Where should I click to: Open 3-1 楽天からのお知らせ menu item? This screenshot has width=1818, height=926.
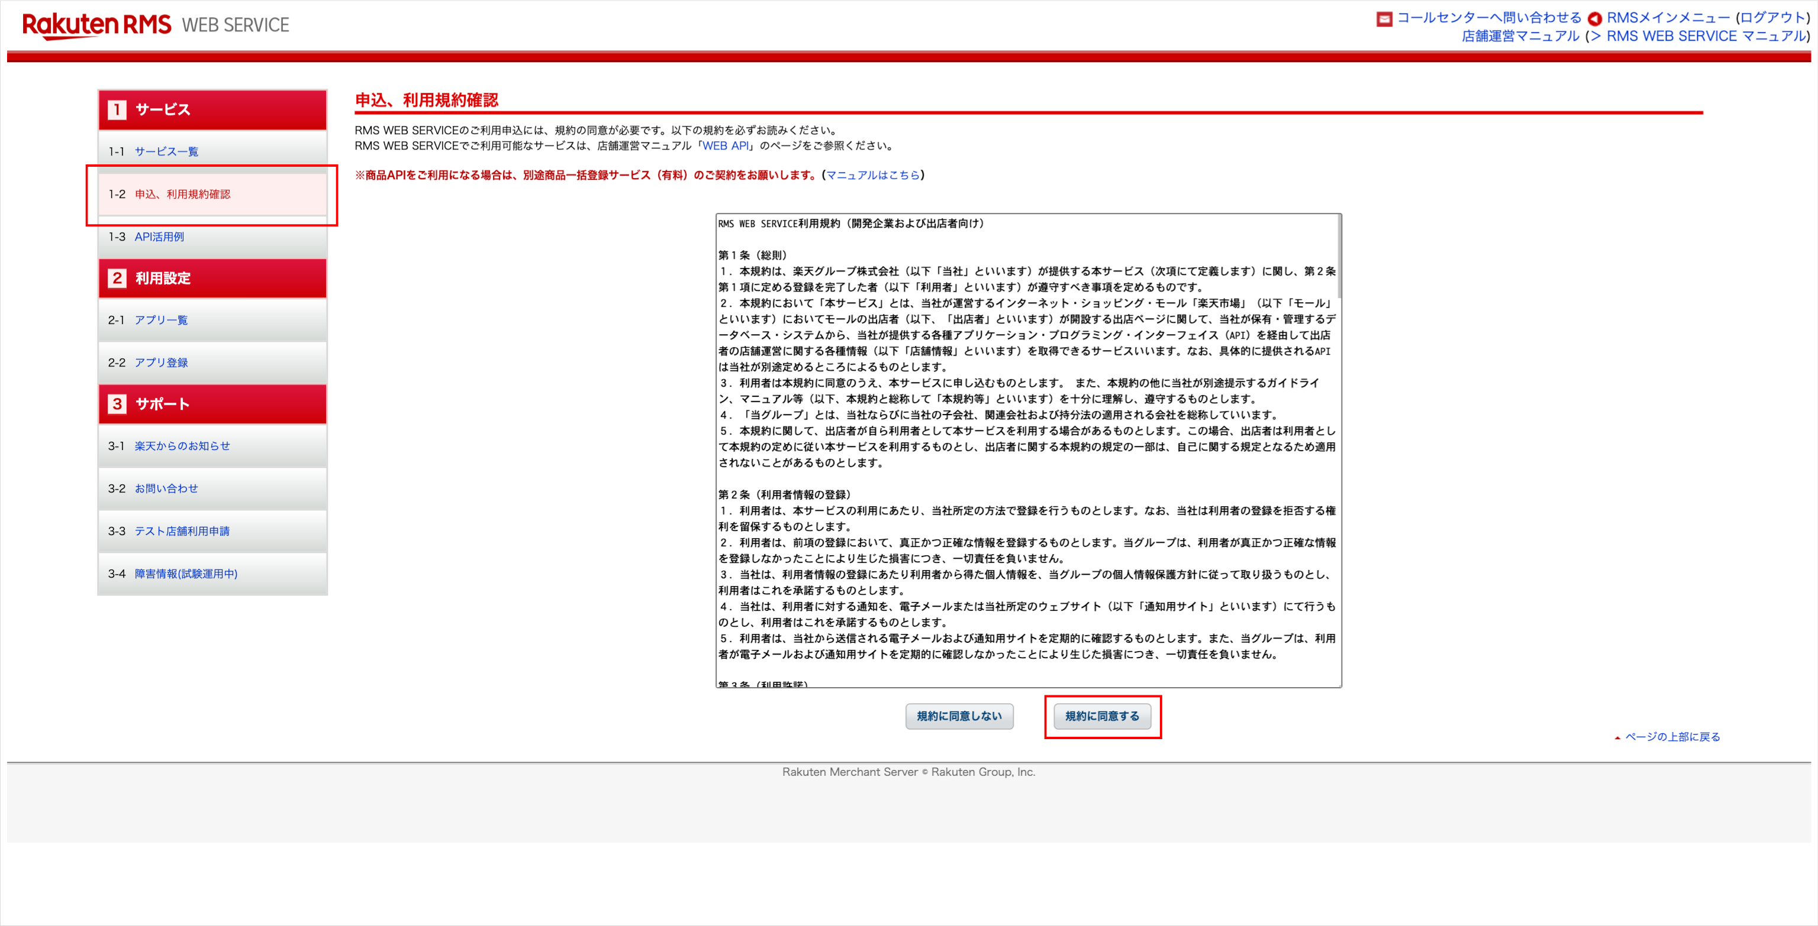pyautogui.click(x=212, y=446)
